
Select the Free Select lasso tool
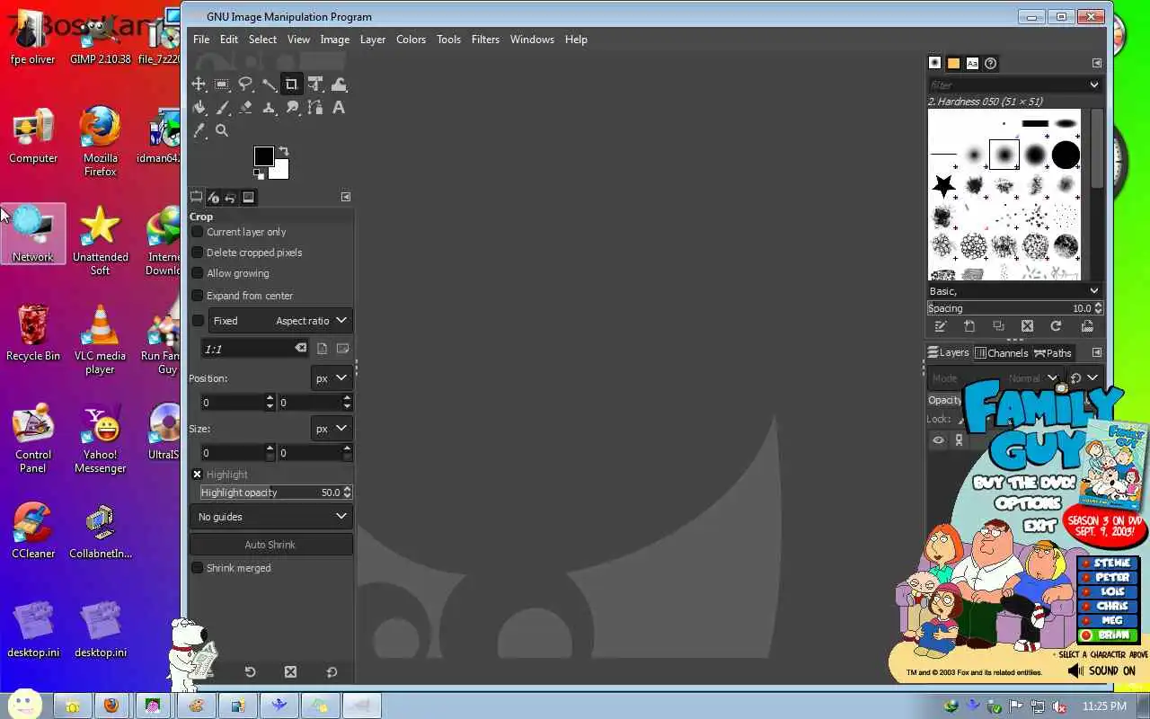tap(245, 84)
